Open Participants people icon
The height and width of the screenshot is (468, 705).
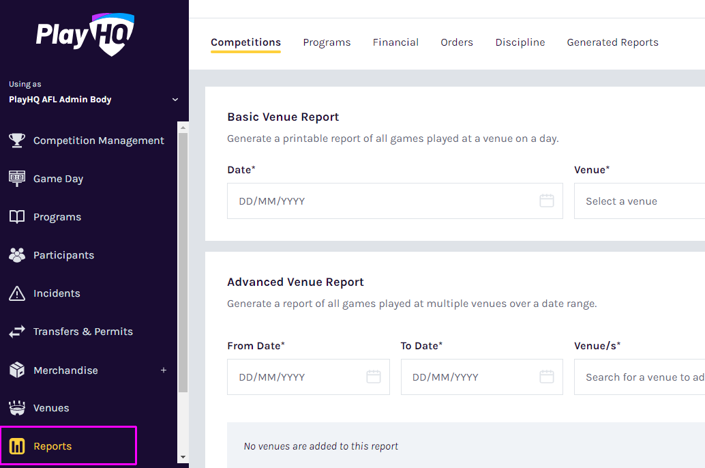pyautogui.click(x=17, y=255)
